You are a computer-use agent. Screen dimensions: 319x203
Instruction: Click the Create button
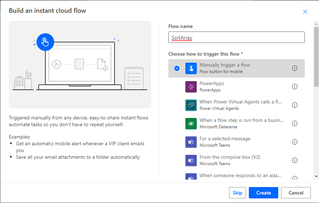(x=263, y=193)
